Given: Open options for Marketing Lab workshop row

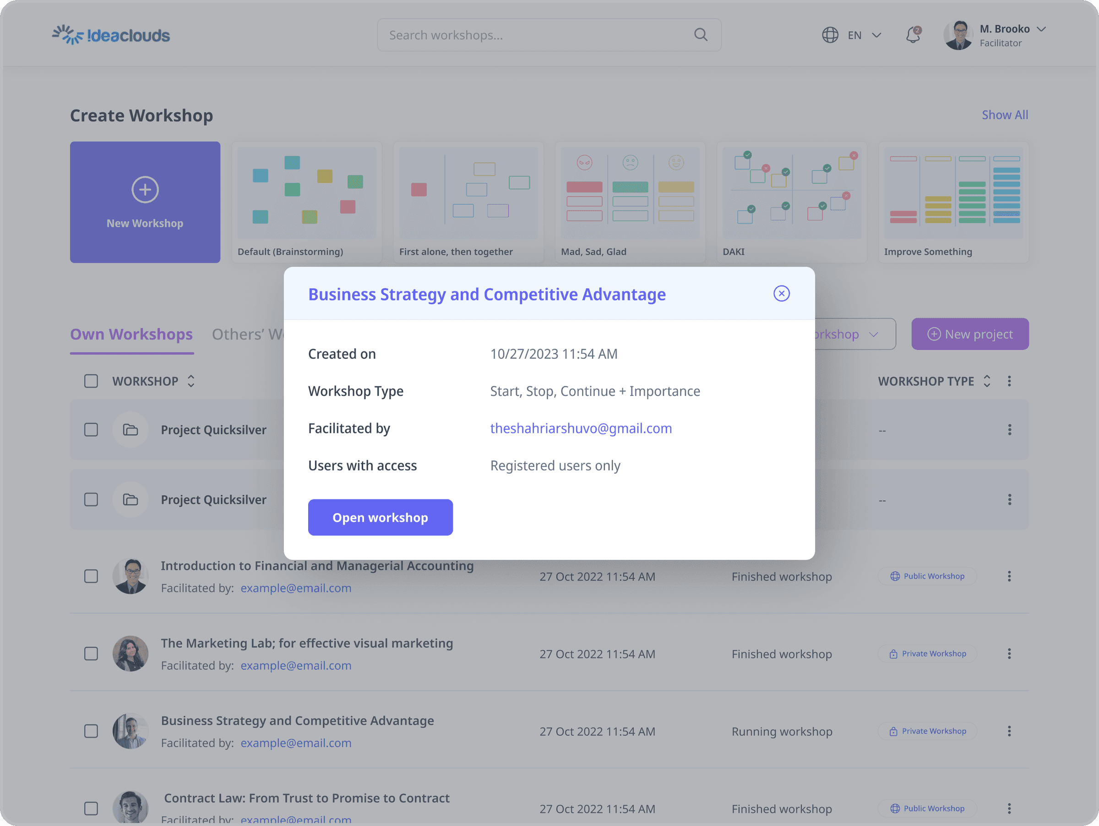Looking at the screenshot, I should point(1009,654).
